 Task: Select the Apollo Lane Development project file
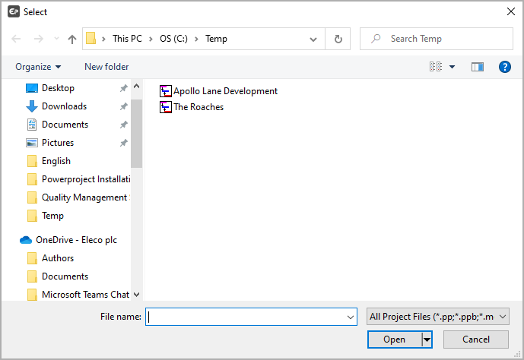[225, 91]
